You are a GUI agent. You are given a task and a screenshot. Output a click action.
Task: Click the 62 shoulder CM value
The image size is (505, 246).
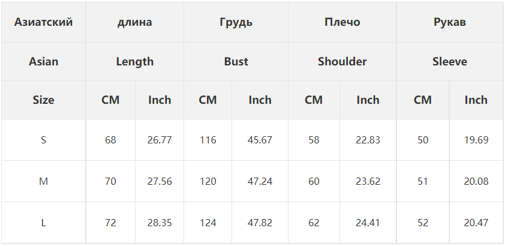click(x=314, y=223)
